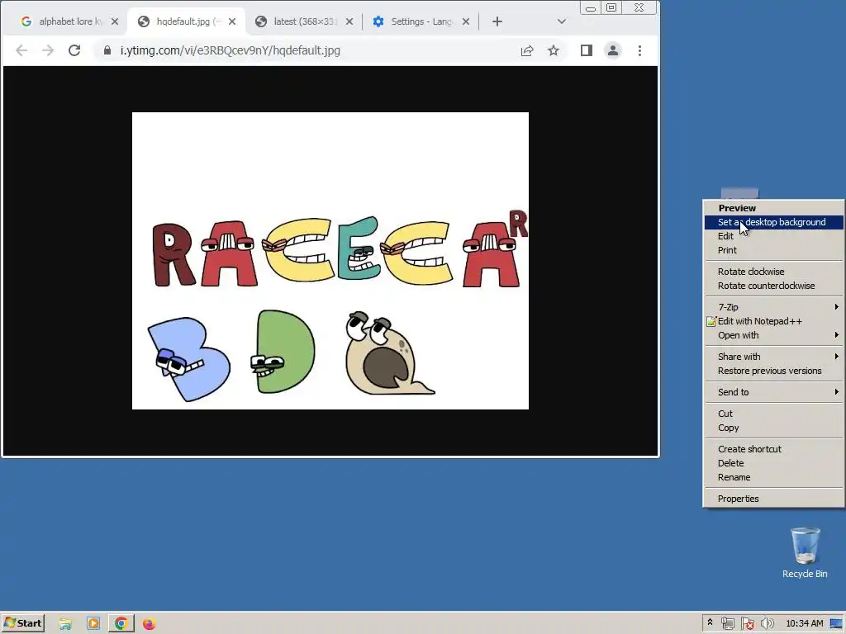Viewport: 846px width, 634px height.
Task: Open the media player taskbar icon
Action: coord(93,624)
